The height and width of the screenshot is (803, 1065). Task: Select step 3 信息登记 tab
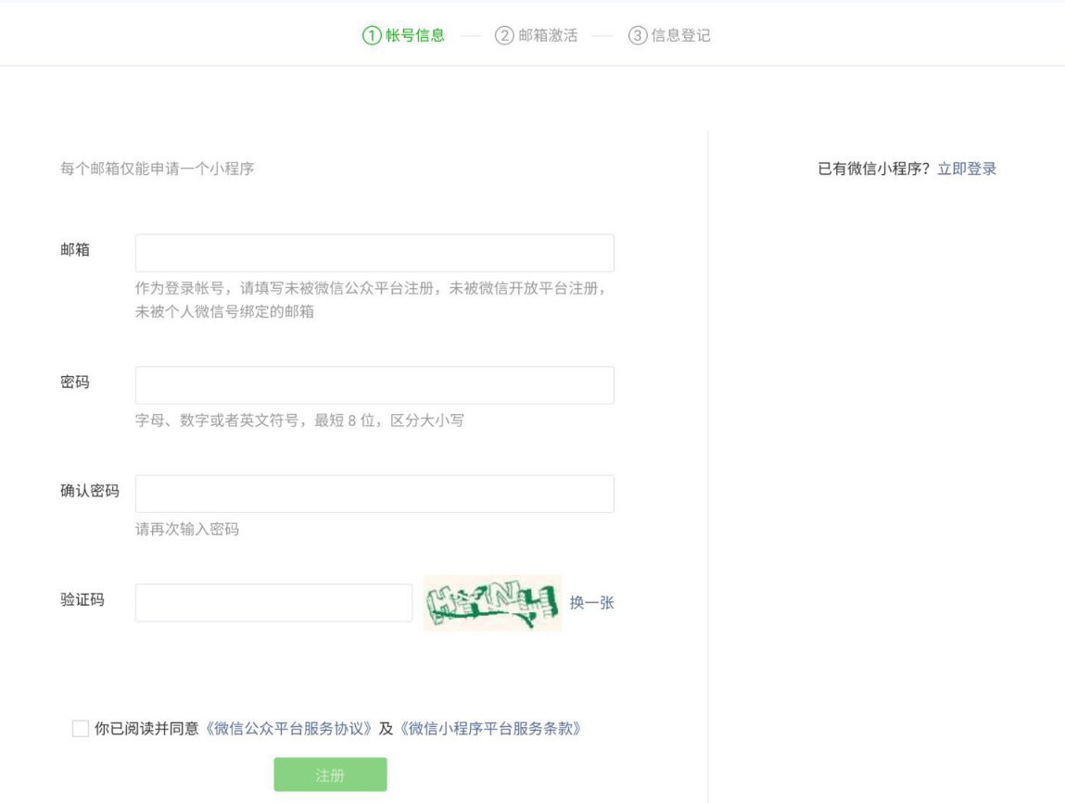670,35
